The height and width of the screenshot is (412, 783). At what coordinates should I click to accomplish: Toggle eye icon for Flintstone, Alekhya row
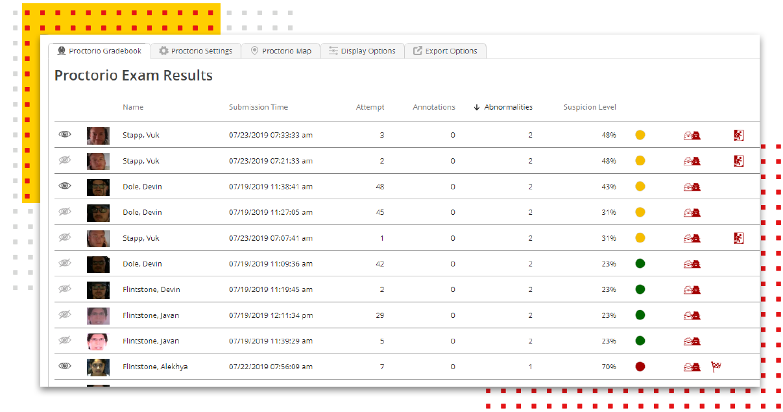pyautogui.click(x=65, y=366)
